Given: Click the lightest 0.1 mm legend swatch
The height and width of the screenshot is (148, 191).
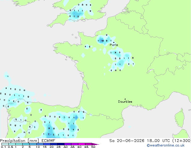Looking at the screenshot, I should [5, 144].
